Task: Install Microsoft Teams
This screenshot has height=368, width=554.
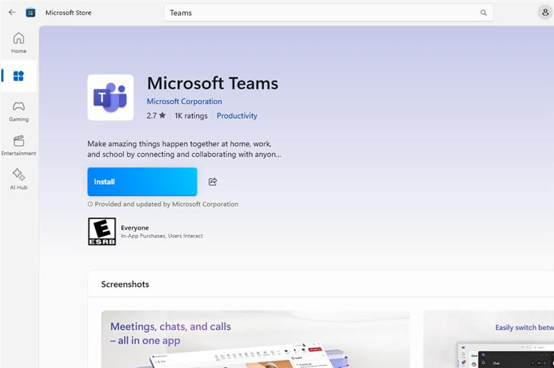Action: 143,182
